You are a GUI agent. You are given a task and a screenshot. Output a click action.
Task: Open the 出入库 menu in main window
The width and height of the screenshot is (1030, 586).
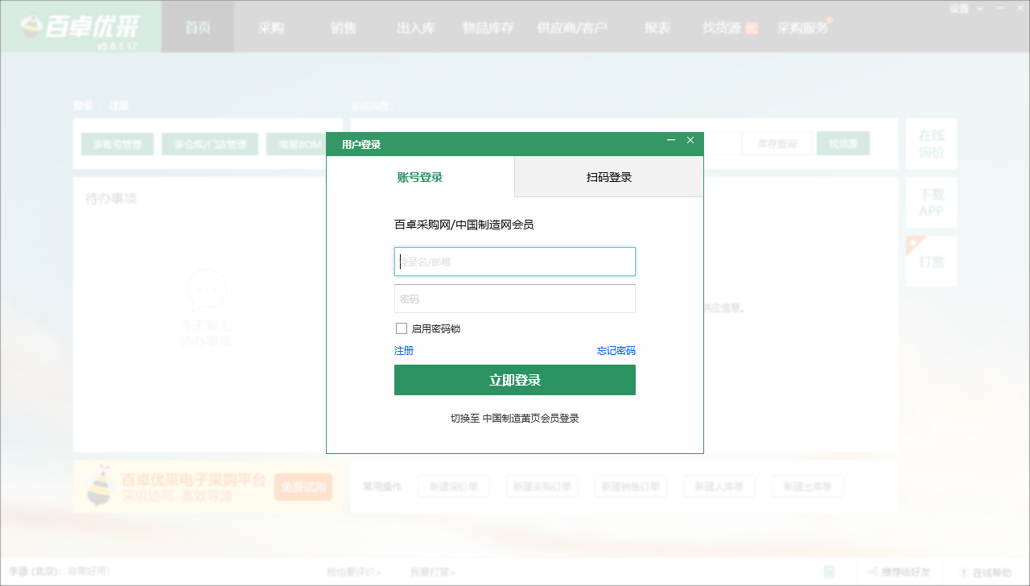[x=416, y=27]
